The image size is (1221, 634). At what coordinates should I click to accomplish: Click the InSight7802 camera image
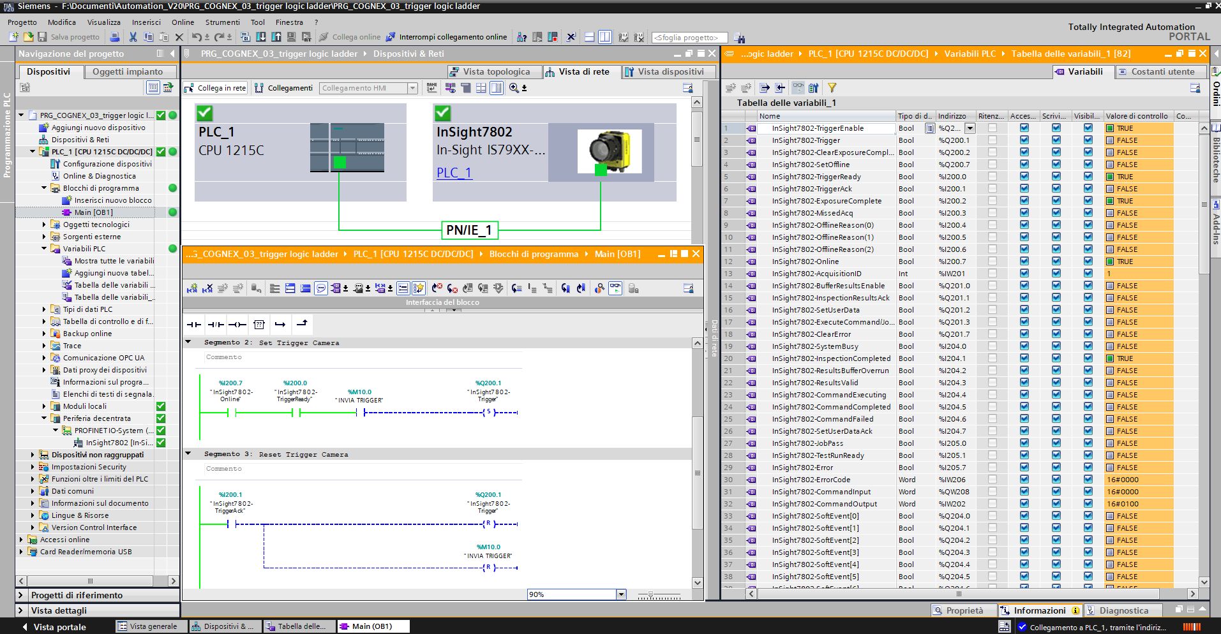pos(610,151)
